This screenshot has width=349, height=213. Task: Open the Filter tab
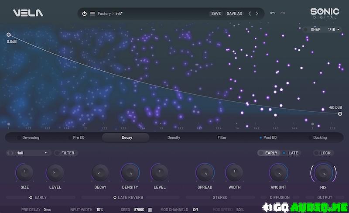pyautogui.click(x=222, y=137)
